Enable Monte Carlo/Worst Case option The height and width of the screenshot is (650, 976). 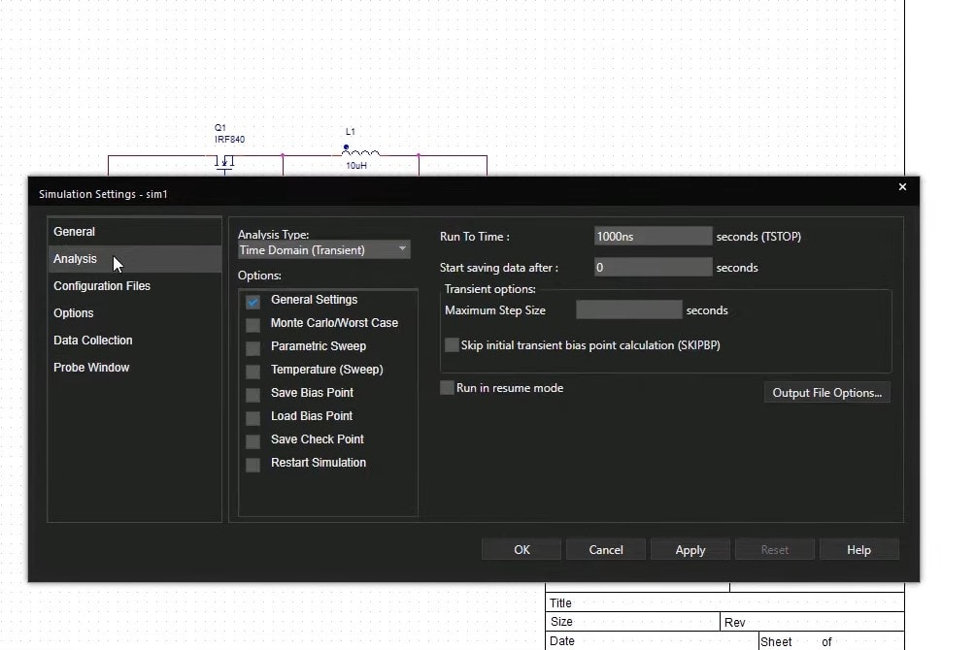252,325
